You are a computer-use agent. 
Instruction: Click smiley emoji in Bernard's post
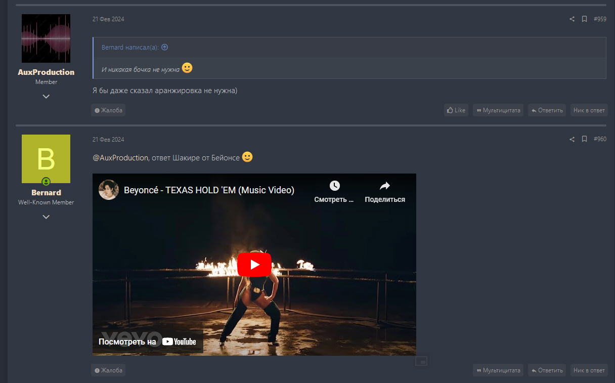tap(247, 157)
